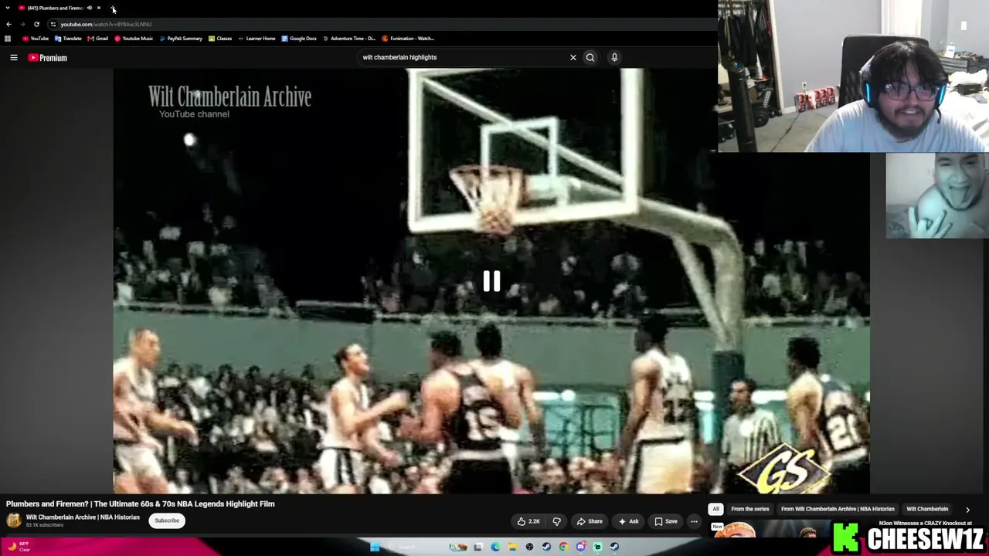Open the Translate bookmark

68,39
